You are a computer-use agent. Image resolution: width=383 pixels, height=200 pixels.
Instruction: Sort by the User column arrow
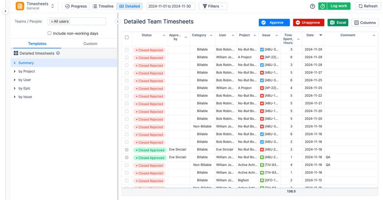[x=233, y=36]
